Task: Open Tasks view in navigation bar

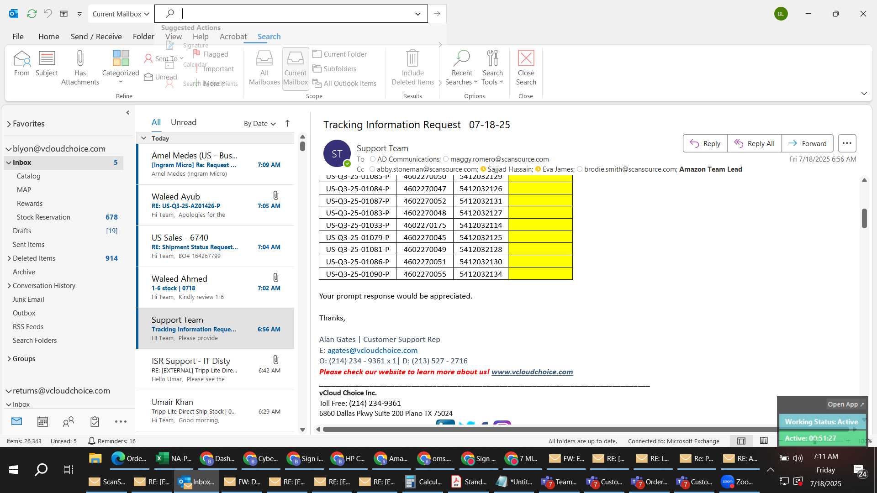Action: pyautogui.click(x=95, y=421)
